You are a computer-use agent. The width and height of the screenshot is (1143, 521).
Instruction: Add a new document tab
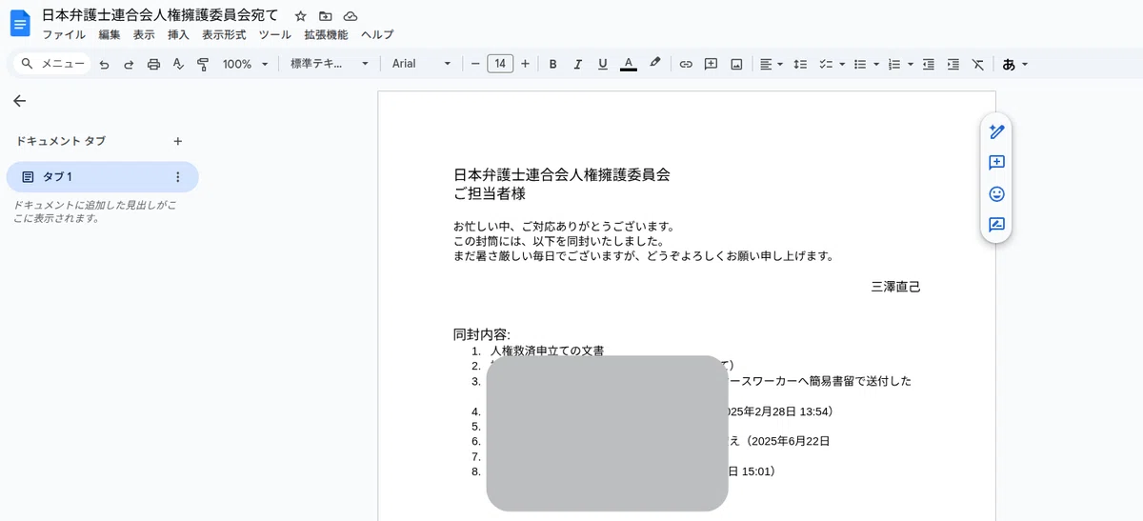tap(177, 141)
